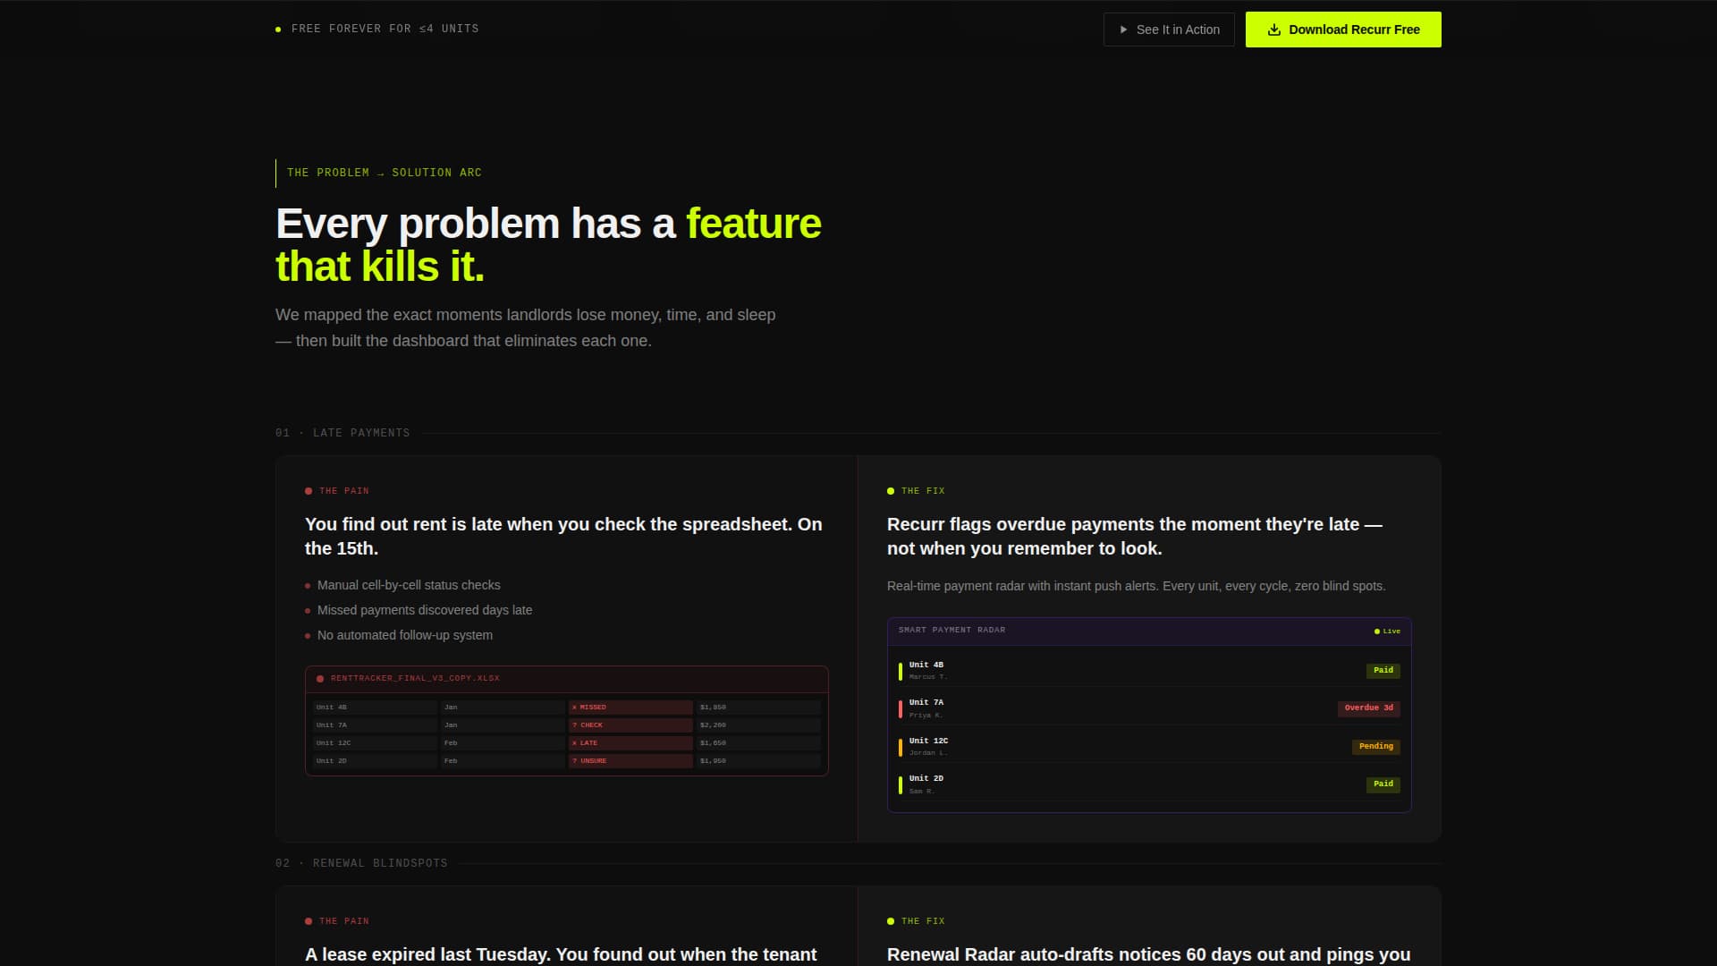This screenshot has height=966, width=1717.
Task: Click the 02 · RENEWAL BLINDSPOTS section label
Action: click(361, 863)
